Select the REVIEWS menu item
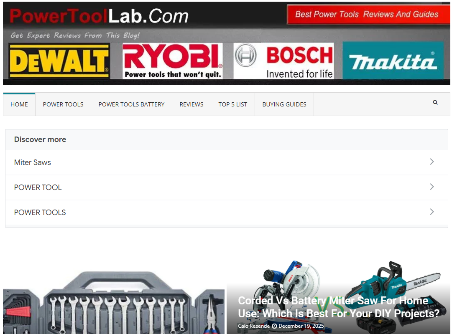 click(192, 104)
